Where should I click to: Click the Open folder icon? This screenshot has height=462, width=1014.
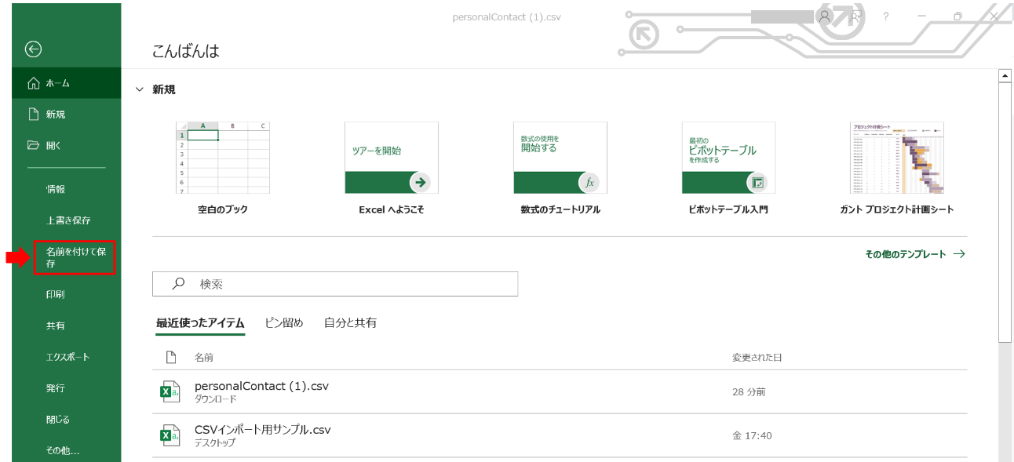[x=33, y=145]
